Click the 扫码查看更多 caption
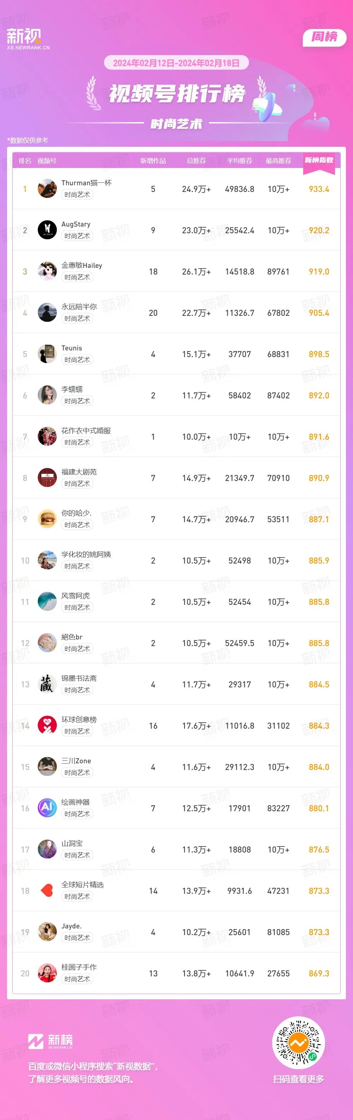 click(x=298, y=1079)
